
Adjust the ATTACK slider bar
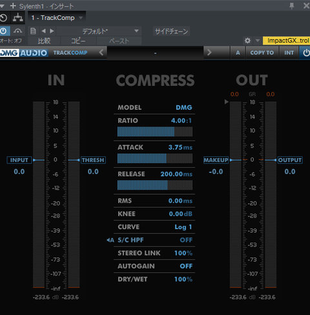[x=155, y=158]
